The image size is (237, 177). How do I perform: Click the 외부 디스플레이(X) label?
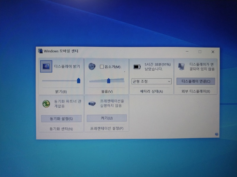pos(196,91)
